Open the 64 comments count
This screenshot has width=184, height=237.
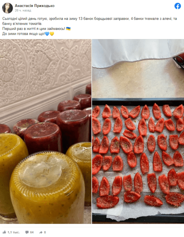point(32,232)
